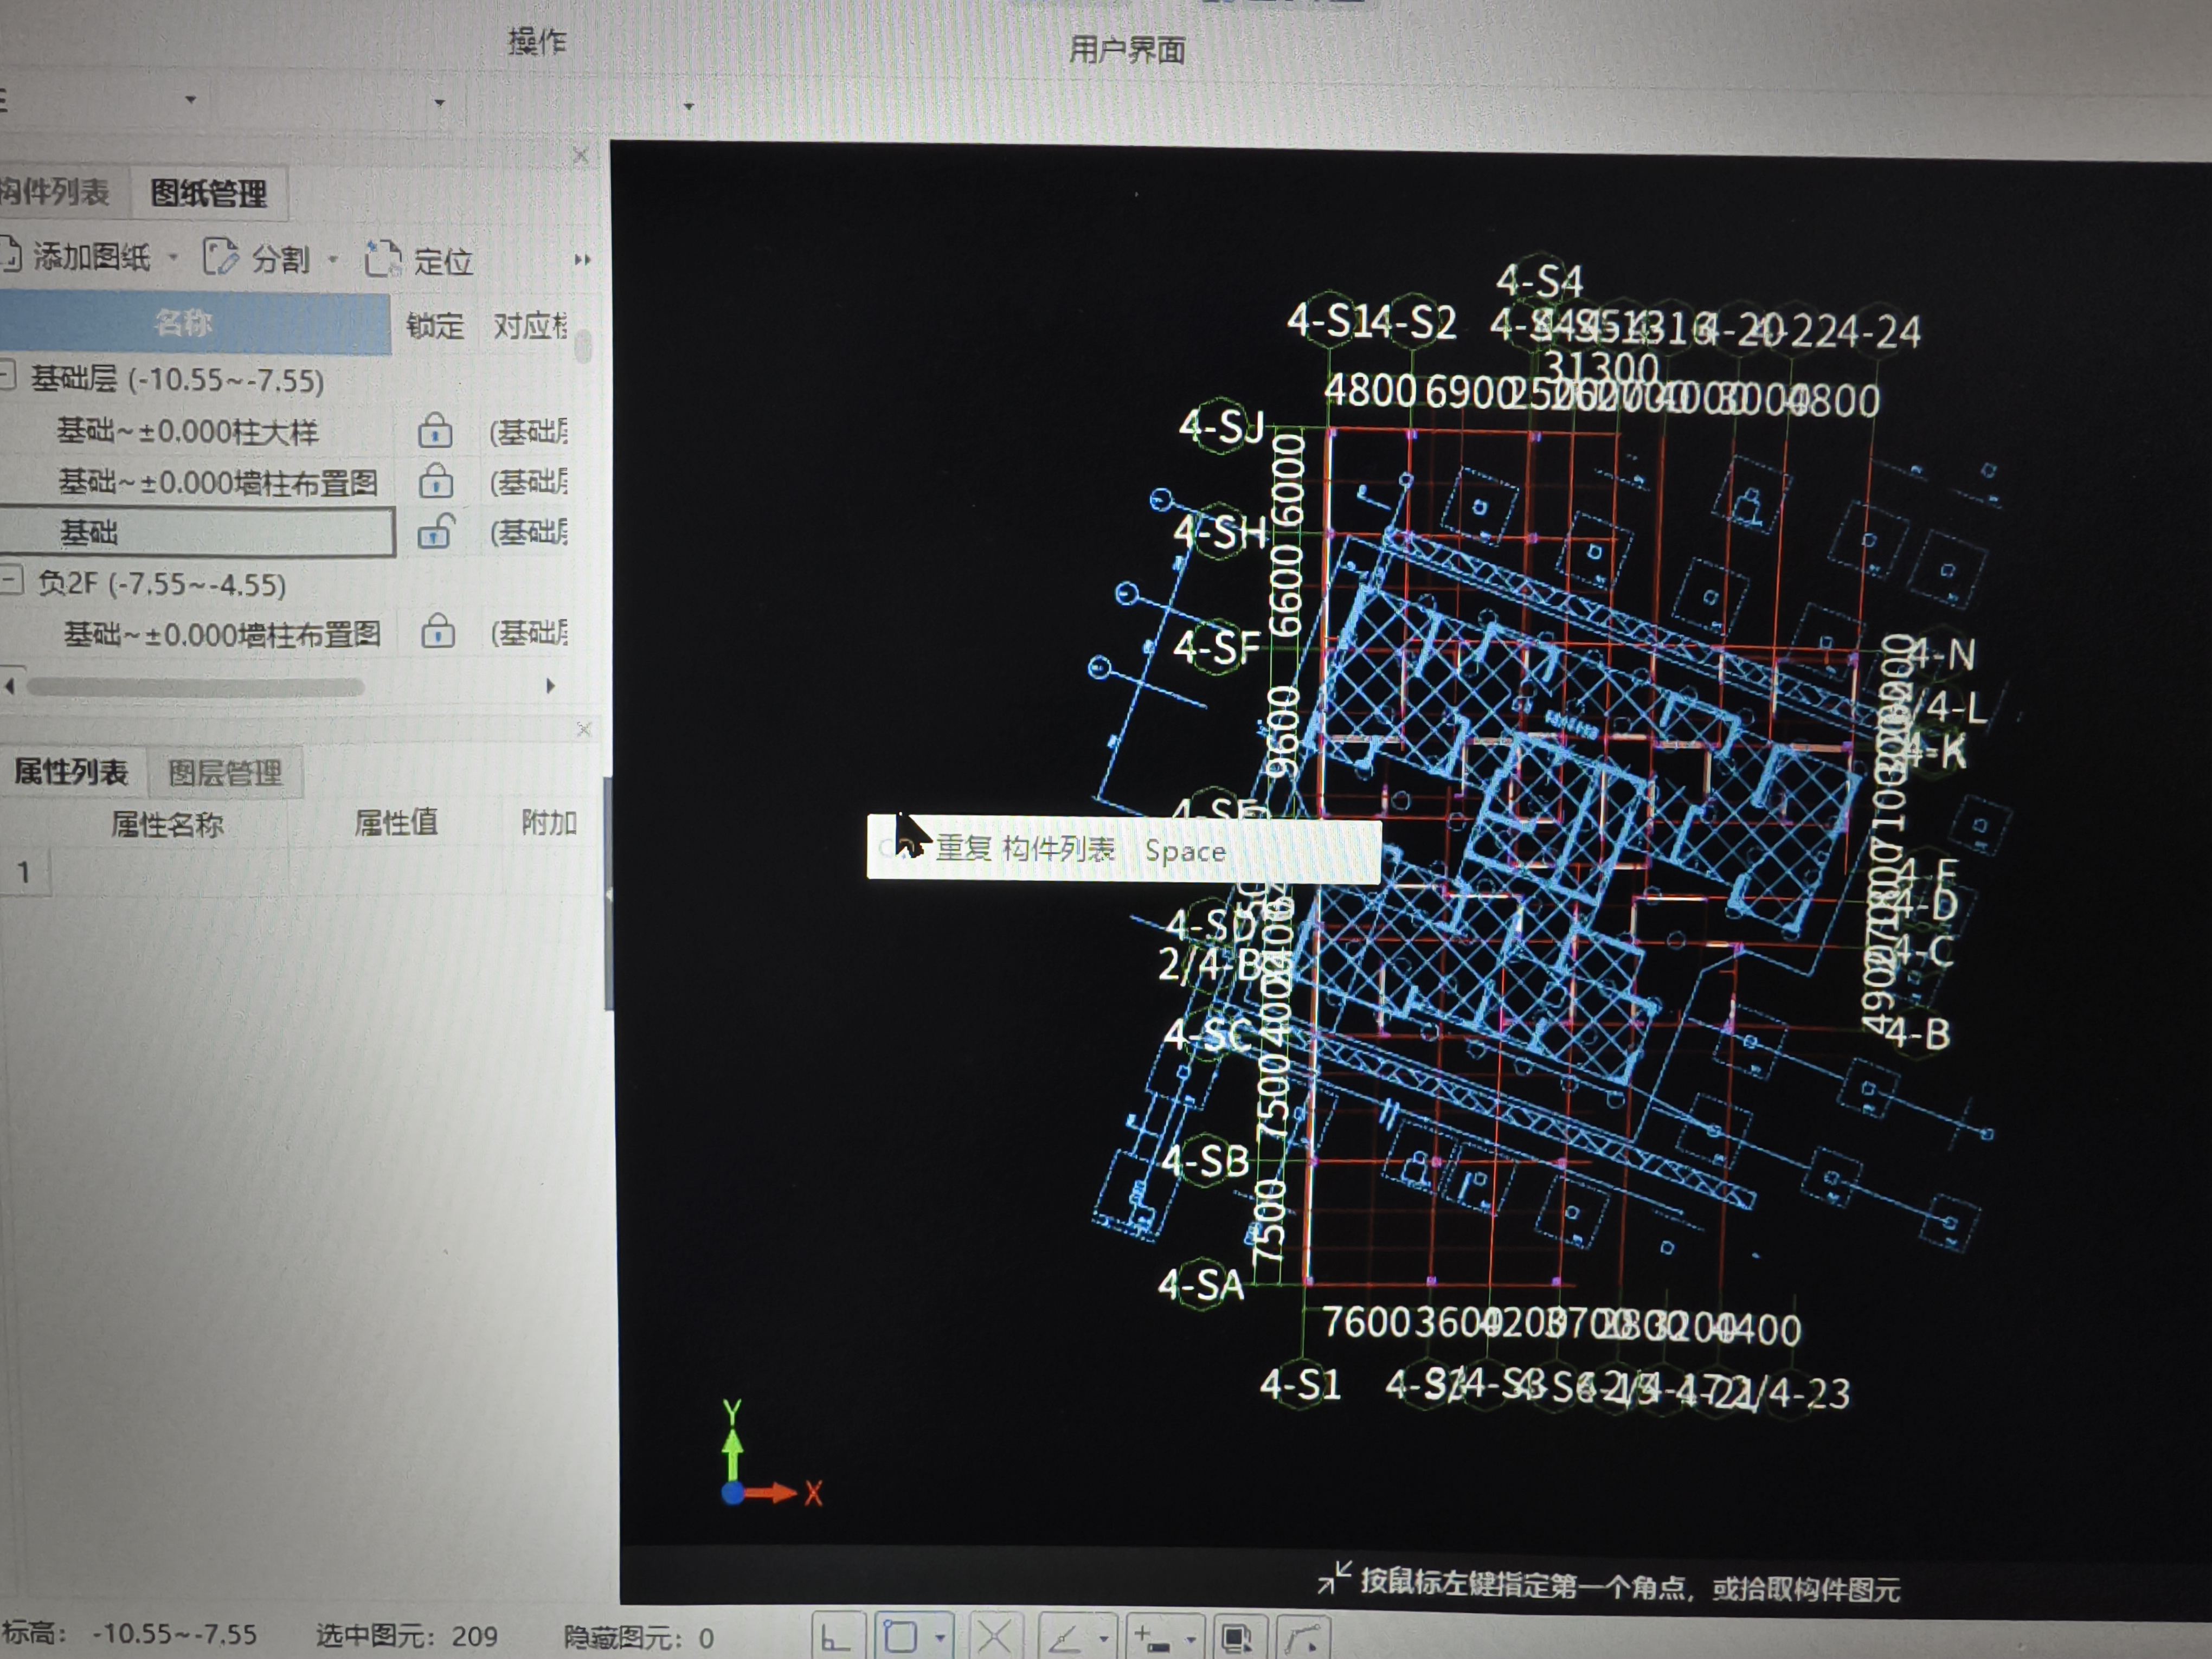Click the horizontal scrollbar right arrow
This screenshot has width=2212, height=1659.
pos(550,686)
